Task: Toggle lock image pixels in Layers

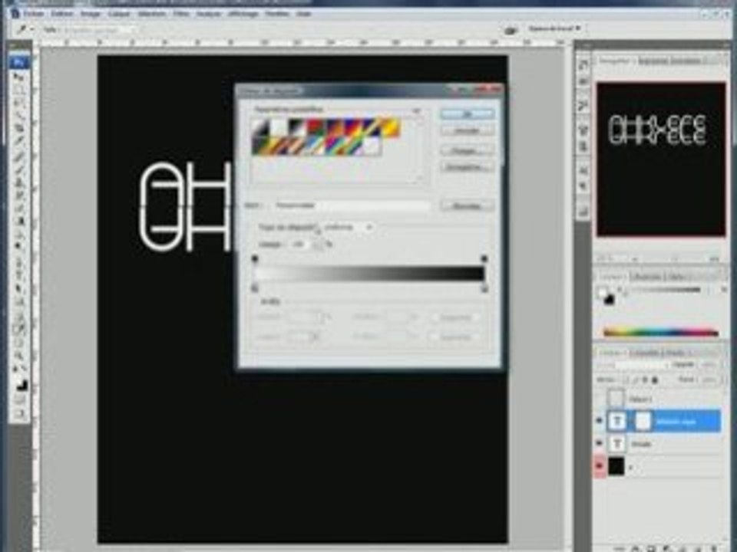Action: 636,379
